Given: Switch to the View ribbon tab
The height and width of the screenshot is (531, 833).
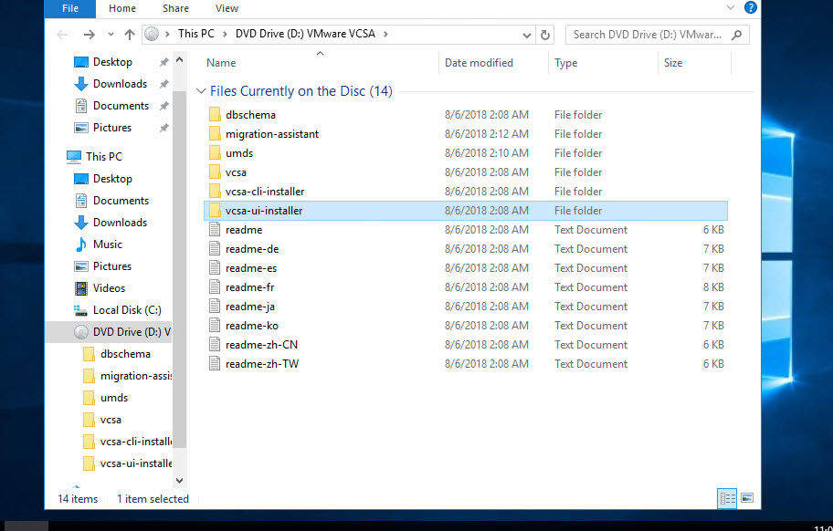Looking at the screenshot, I should click(x=227, y=8).
